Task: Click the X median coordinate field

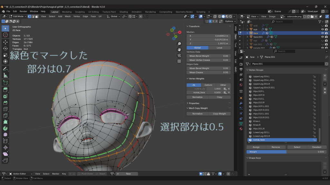Action: (208, 36)
